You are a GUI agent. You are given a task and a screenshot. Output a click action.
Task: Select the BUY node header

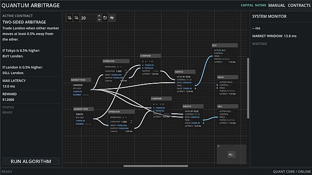pos(225,45)
